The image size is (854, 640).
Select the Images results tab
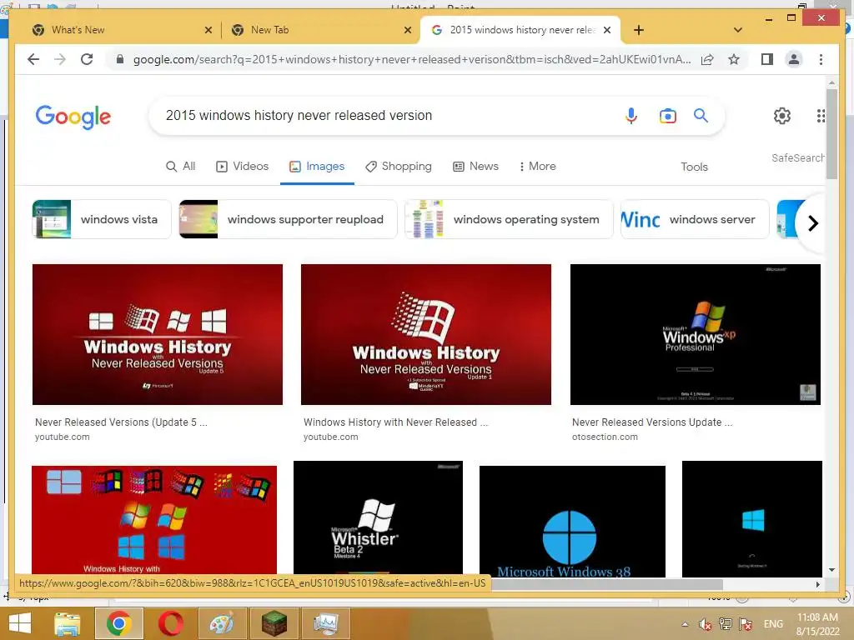(317, 167)
